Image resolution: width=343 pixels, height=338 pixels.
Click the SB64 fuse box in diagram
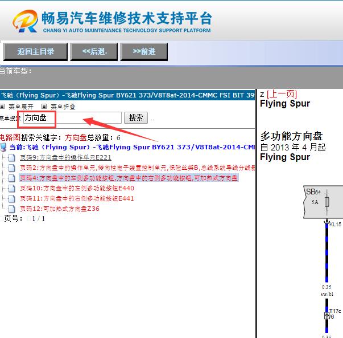pos(323,202)
